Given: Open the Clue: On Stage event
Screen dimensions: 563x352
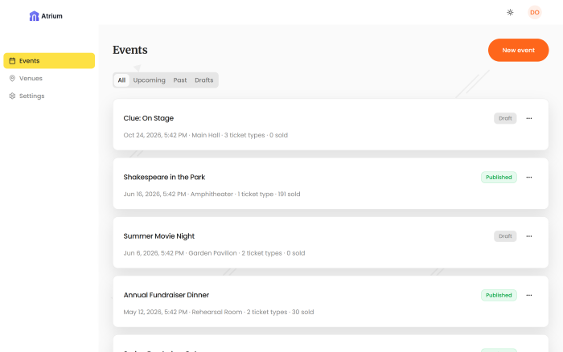Looking at the screenshot, I should 149,118.
